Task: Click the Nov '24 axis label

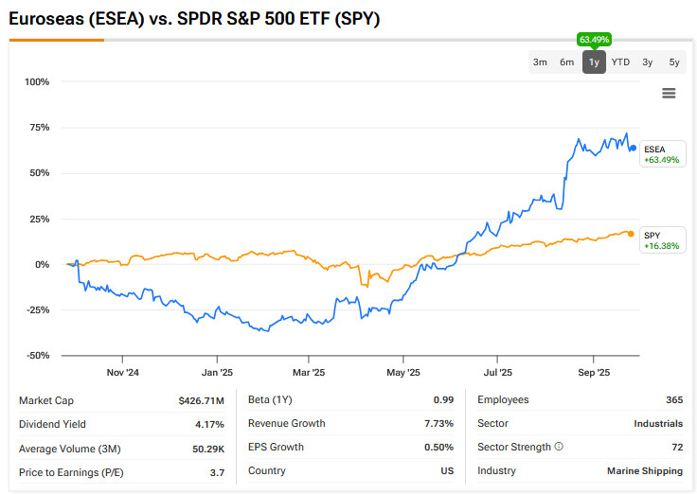Action: 123,372
